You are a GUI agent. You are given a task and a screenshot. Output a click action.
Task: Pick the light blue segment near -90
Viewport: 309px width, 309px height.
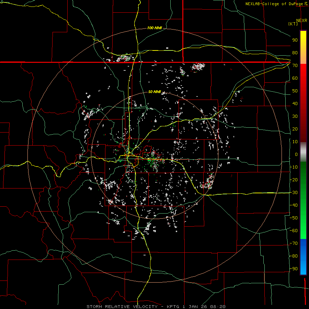(x=303, y=268)
